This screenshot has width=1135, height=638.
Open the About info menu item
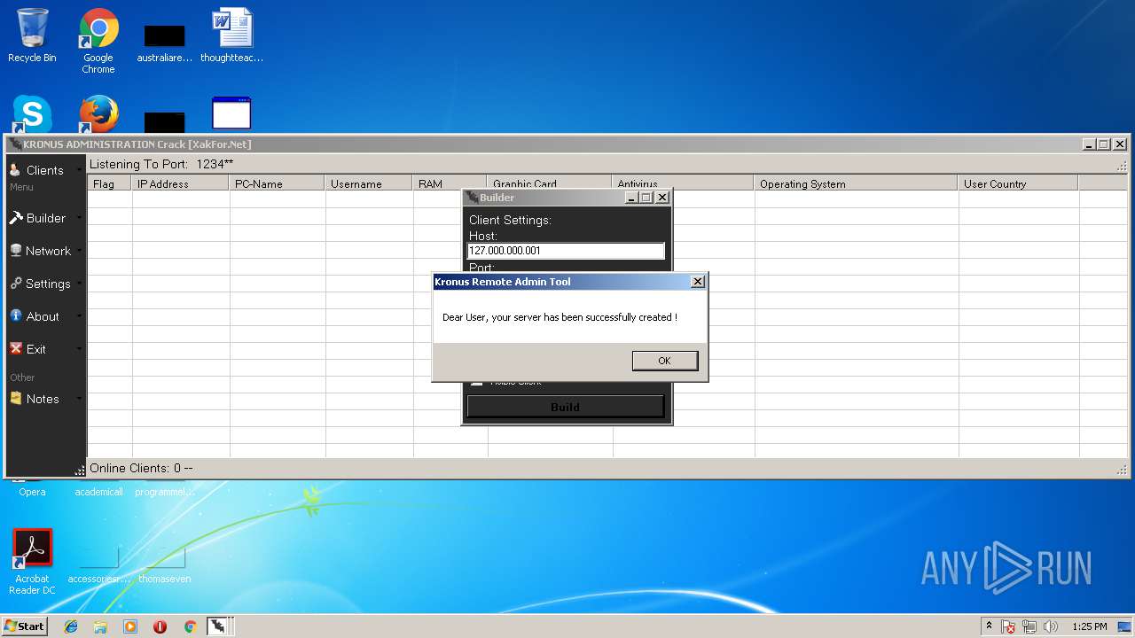(x=45, y=316)
